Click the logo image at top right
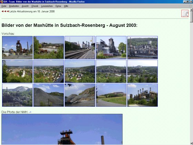Screen dimensions: 193x145 (x=185, y=13)
